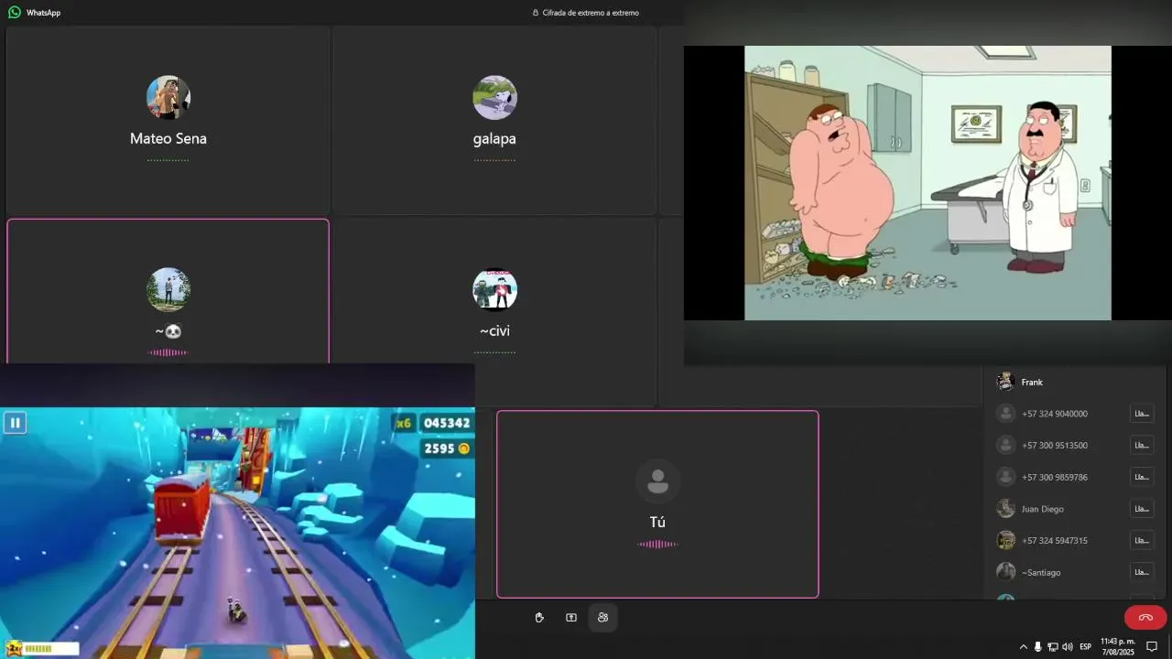The image size is (1172, 659).
Task: Click the coin counter 2595 in the game
Action: [447, 448]
